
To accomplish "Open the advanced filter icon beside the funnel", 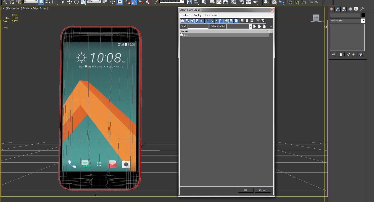I will point(263,21).
